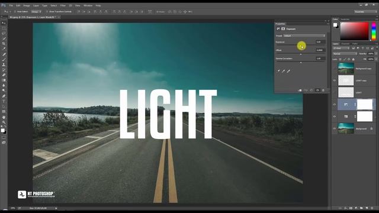Select the Rectangular Marquee tool
Image resolution: width=379 pixels, height=213 pixels.
coord(4,28)
